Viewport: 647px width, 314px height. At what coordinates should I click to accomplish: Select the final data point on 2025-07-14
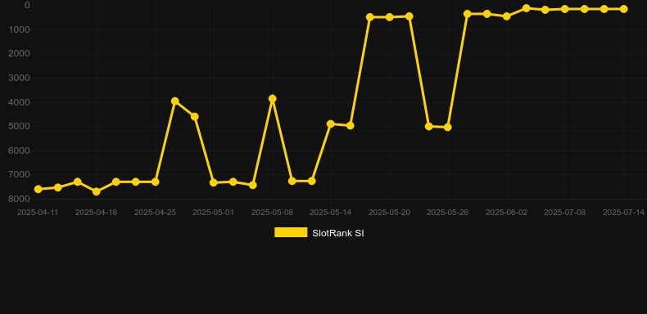(623, 9)
